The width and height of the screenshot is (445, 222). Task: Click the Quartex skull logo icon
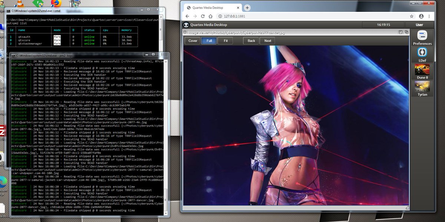pos(186,25)
